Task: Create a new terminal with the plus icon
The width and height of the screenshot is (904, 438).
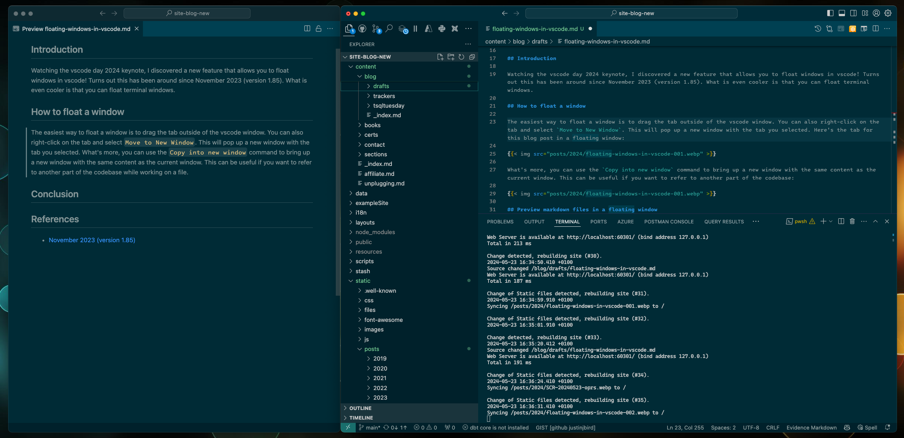Action: [x=823, y=221]
